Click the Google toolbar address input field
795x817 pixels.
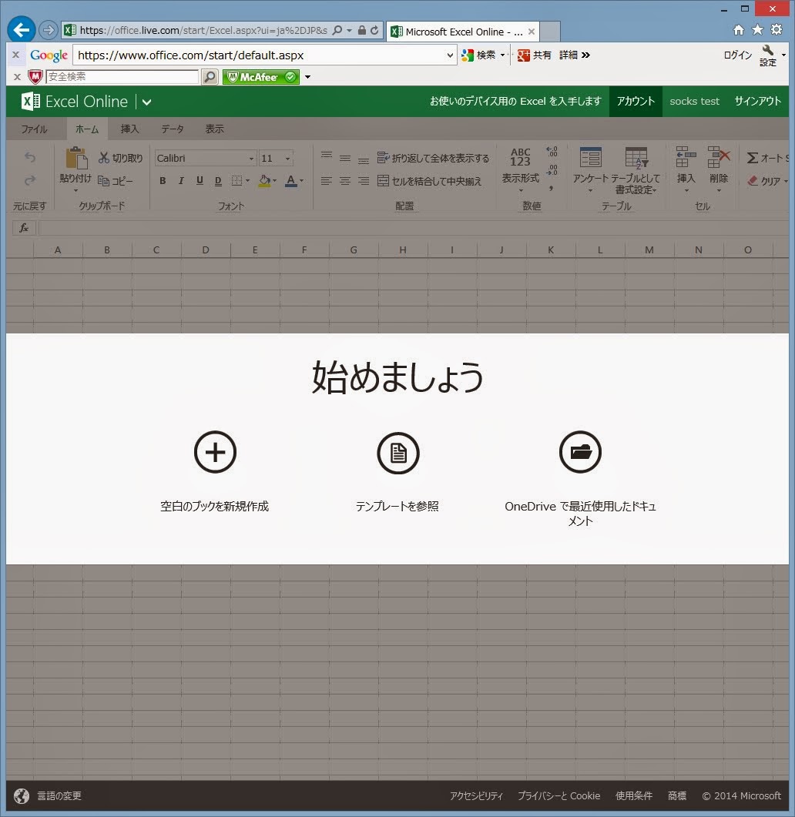(259, 55)
